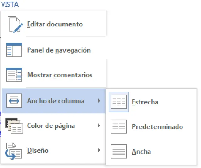The height and width of the screenshot is (168, 201).
Task: Open the Color de página menu label
Action: coord(51,126)
